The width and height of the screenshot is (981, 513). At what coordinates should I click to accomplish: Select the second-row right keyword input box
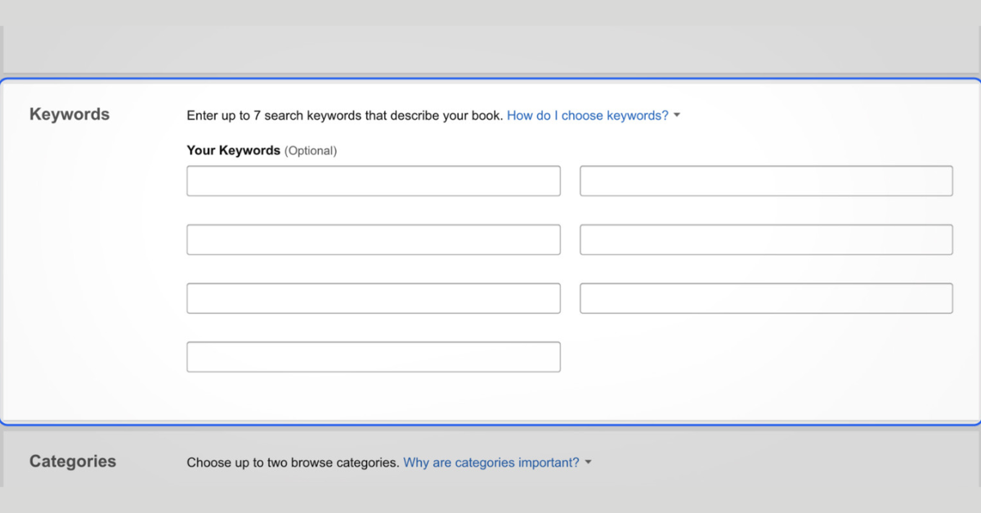pos(766,240)
